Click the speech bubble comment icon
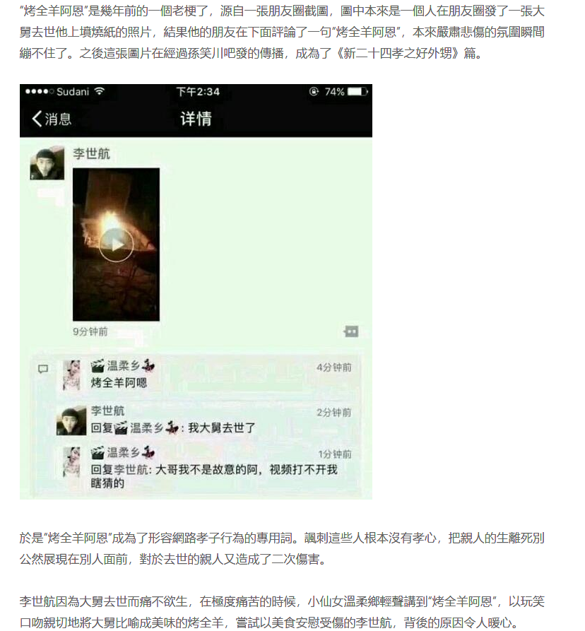 point(42,369)
